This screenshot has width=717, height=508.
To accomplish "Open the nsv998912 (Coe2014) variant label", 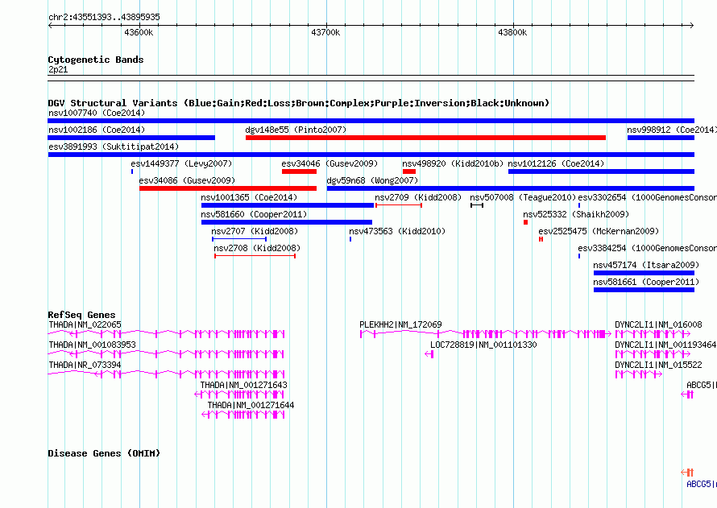I will pyautogui.click(x=672, y=130).
